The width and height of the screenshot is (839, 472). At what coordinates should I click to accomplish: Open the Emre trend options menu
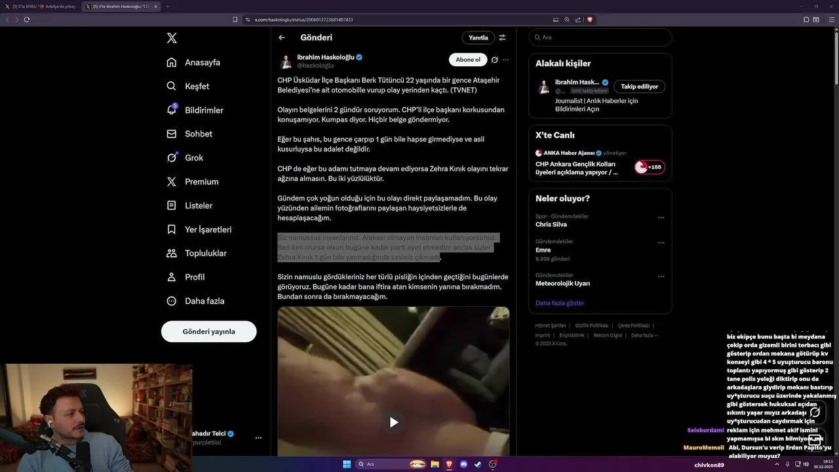(x=661, y=243)
